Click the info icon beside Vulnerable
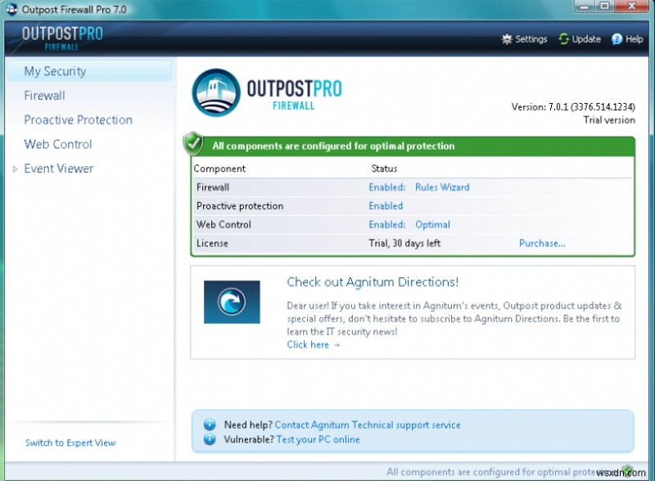The height and width of the screenshot is (481, 655). pos(210,439)
